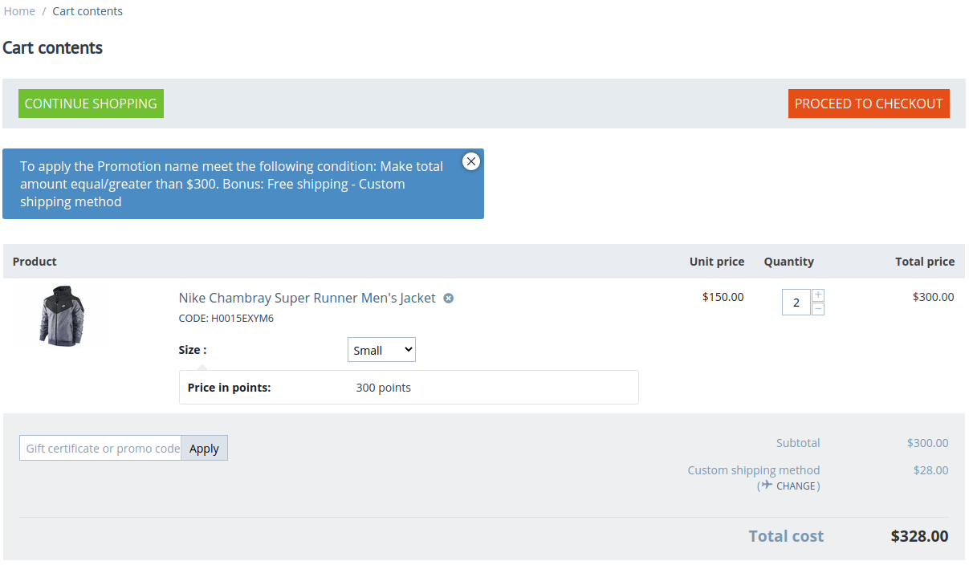Increase quantity with the plus stepper
The height and width of the screenshot is (565, 969).
pos(818,295)
